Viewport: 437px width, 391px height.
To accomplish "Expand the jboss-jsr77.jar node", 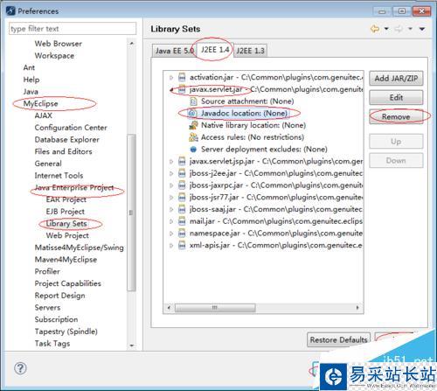I will [x=171, y=198].
